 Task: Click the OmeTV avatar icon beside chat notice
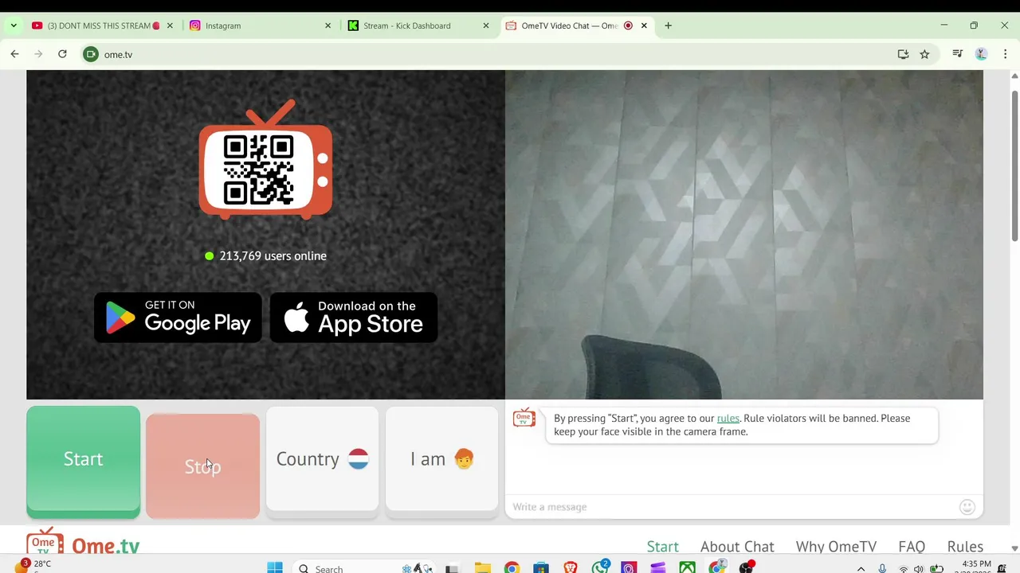point(524,418)
